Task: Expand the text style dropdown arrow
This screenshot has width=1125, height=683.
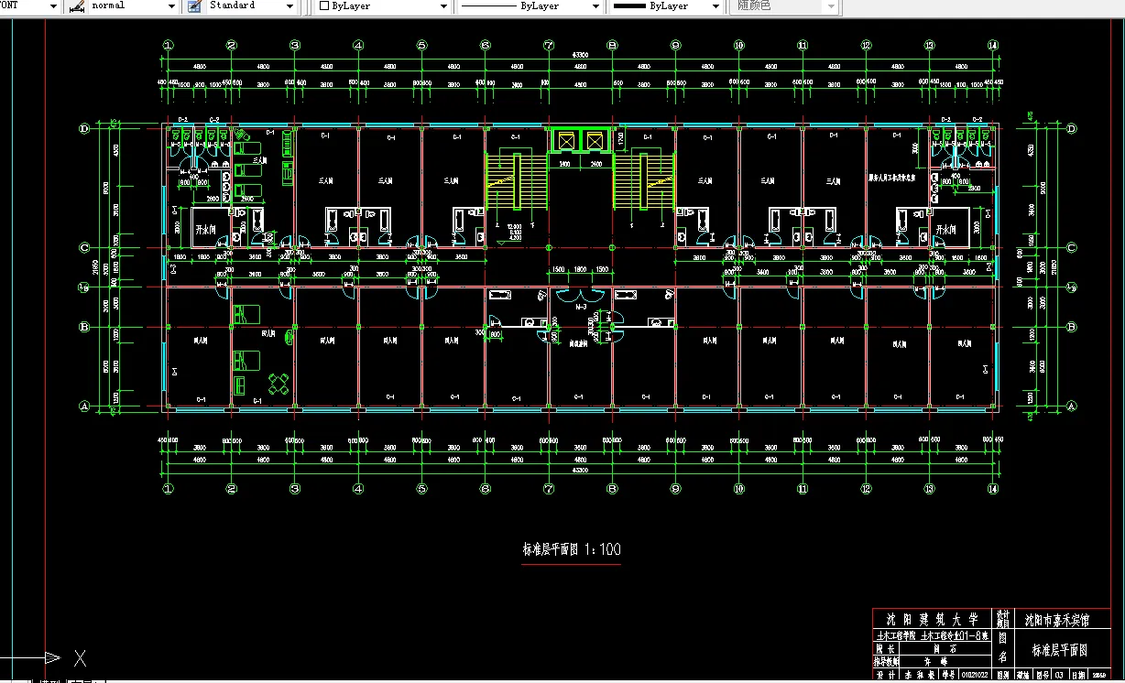Action: (x=53, y=6)
